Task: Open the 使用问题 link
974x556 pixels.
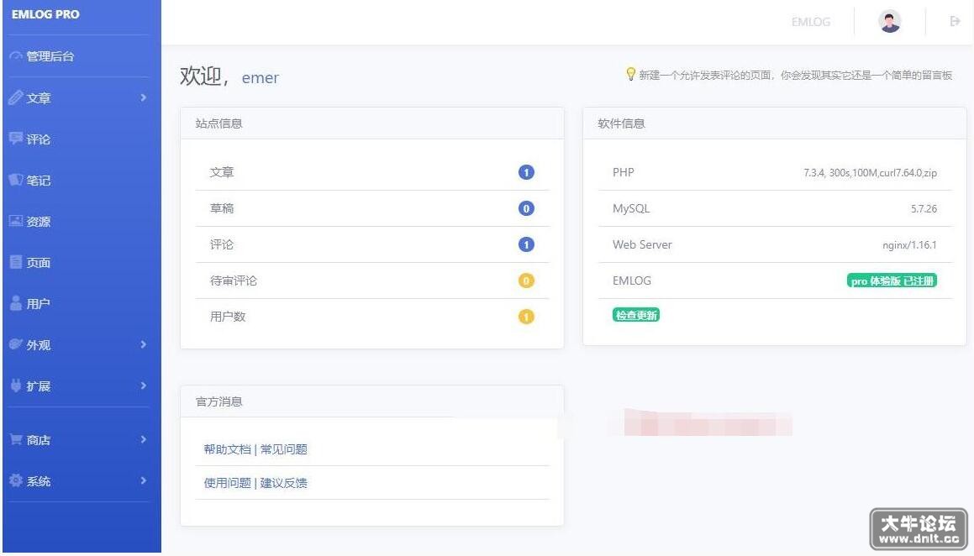Action: (228, 483)
